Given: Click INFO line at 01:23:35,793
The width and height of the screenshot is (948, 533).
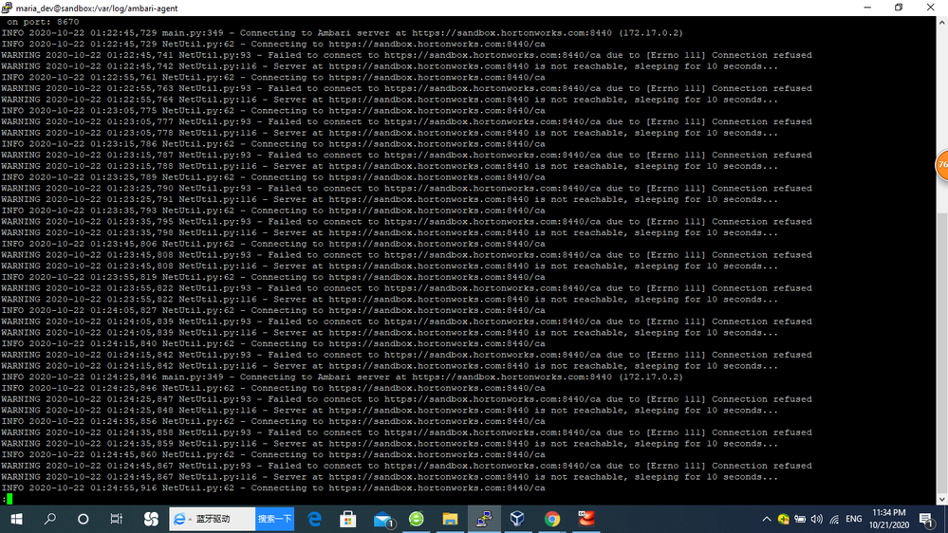Looking at the screenshot, I should click(273, 211).
